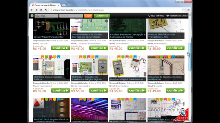Screen dimensions: 220x123
Task: Click the green Cadastre-se button
Action: click(x=102, y=16)
